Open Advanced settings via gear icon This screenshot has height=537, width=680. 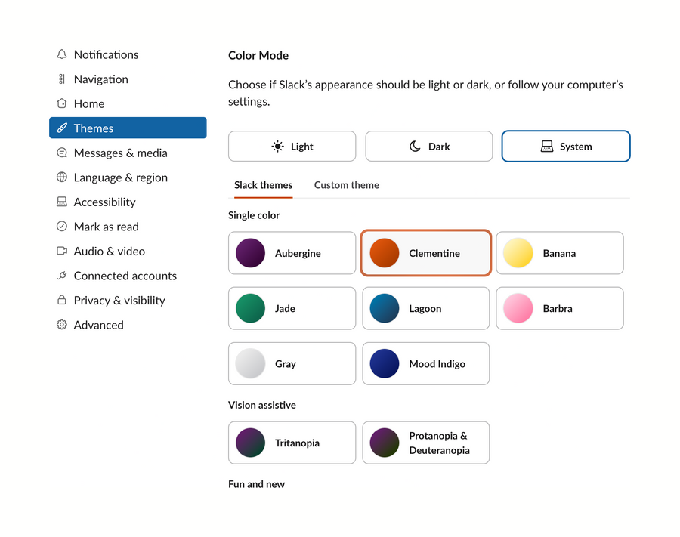60,325
